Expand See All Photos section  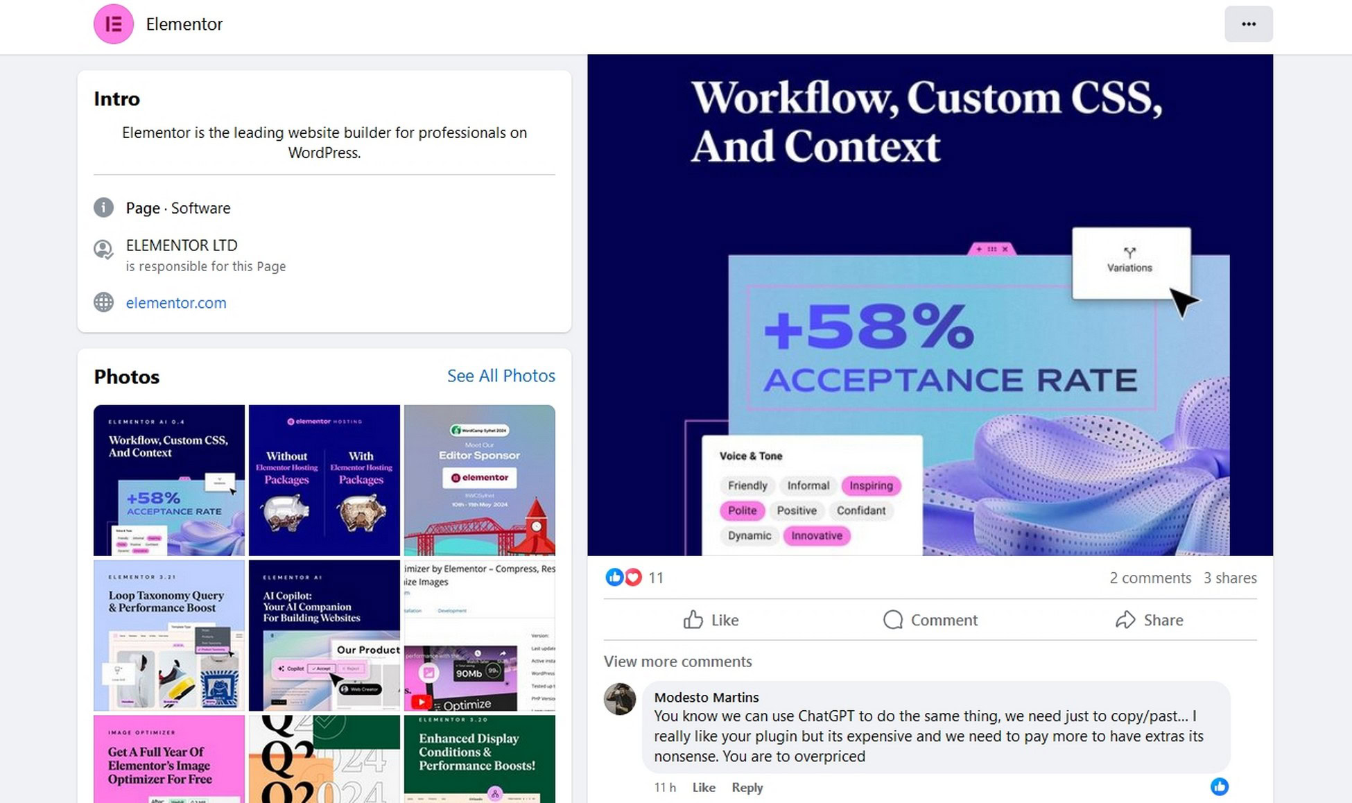point(501,376)
